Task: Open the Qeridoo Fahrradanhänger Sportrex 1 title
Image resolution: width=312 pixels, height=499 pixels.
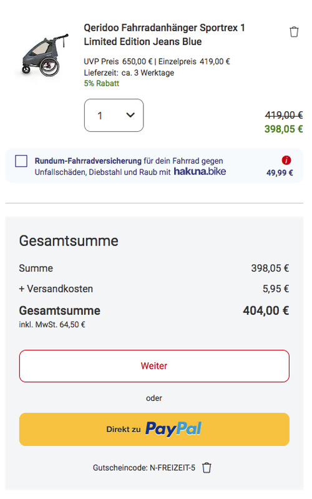Action: [x=164, y=35]
